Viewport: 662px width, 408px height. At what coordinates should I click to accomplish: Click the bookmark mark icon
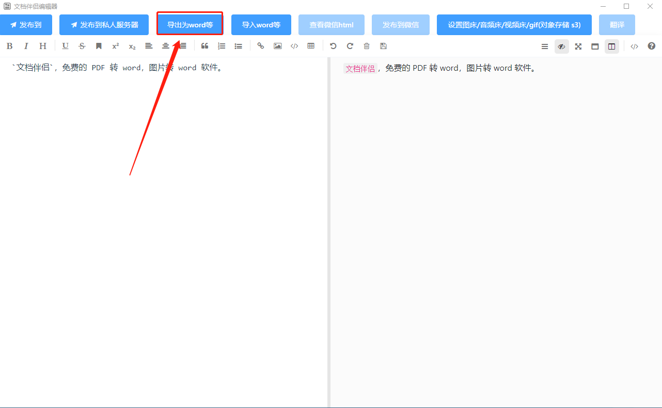point(99,46)
